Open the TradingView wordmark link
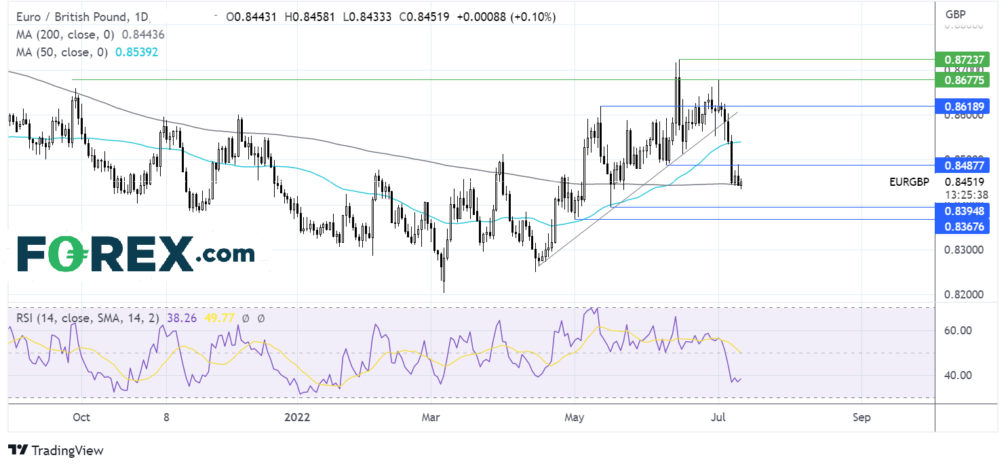This screenshot has width=1008, height=468. tap(67, 450)
